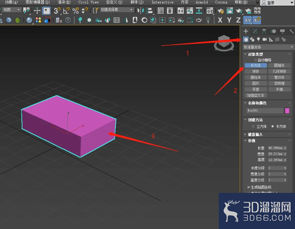Switch to the Utilities wrench tab
The width and height of the screenshot is (295, 229).
coord(291,31)
